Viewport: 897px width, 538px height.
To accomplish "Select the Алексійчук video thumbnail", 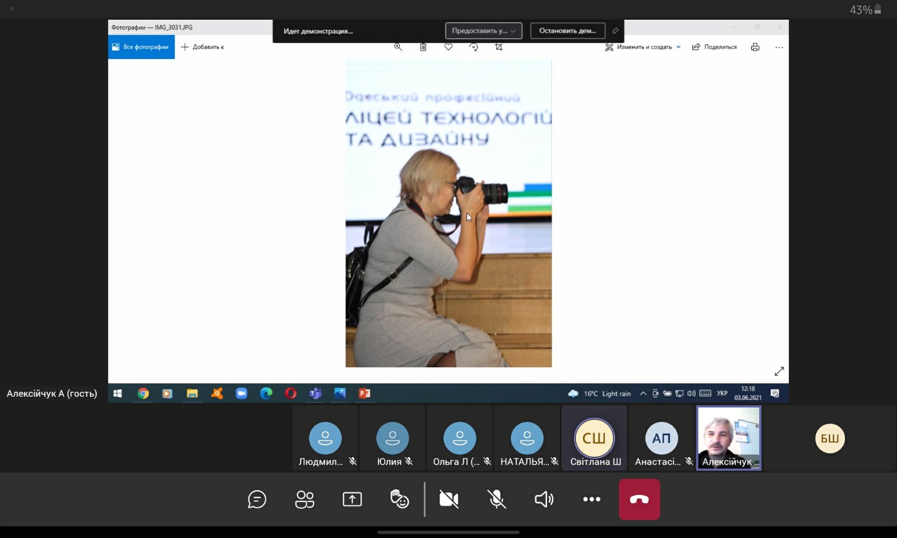I will click(728, 438).
